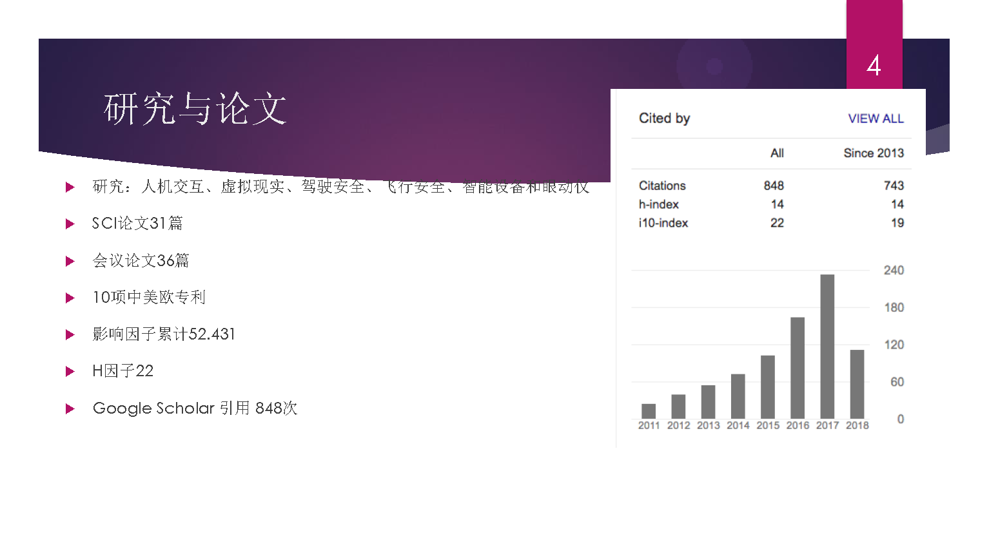Click the All column header
Image resolution: width=989 pixels, height=556 pixels.
tap(777, 153)
